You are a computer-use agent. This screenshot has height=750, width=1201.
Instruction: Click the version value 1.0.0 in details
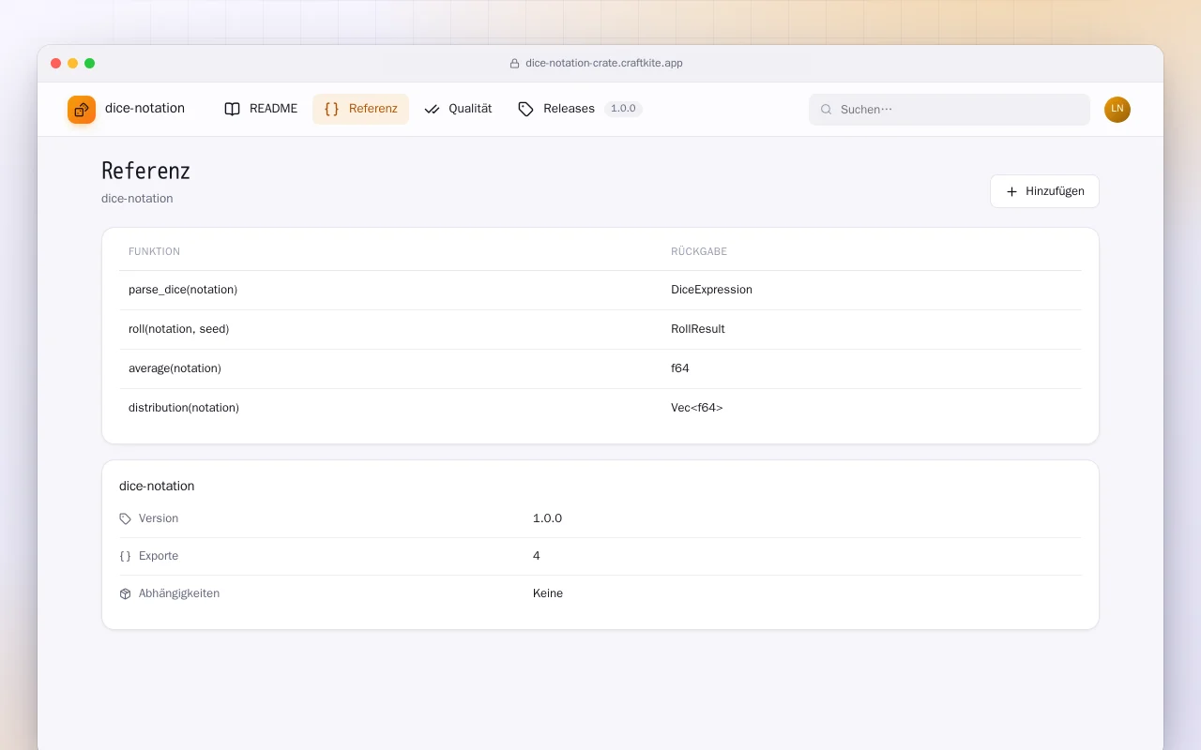[x=547, y=518]
